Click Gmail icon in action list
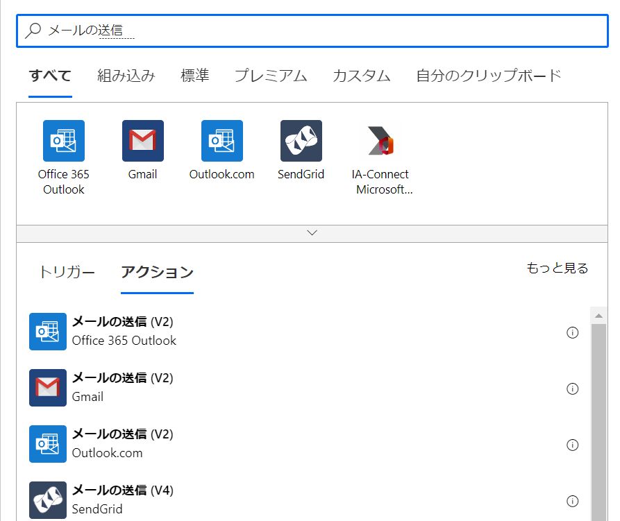This screenshot has height=521, width=620. 48,388
